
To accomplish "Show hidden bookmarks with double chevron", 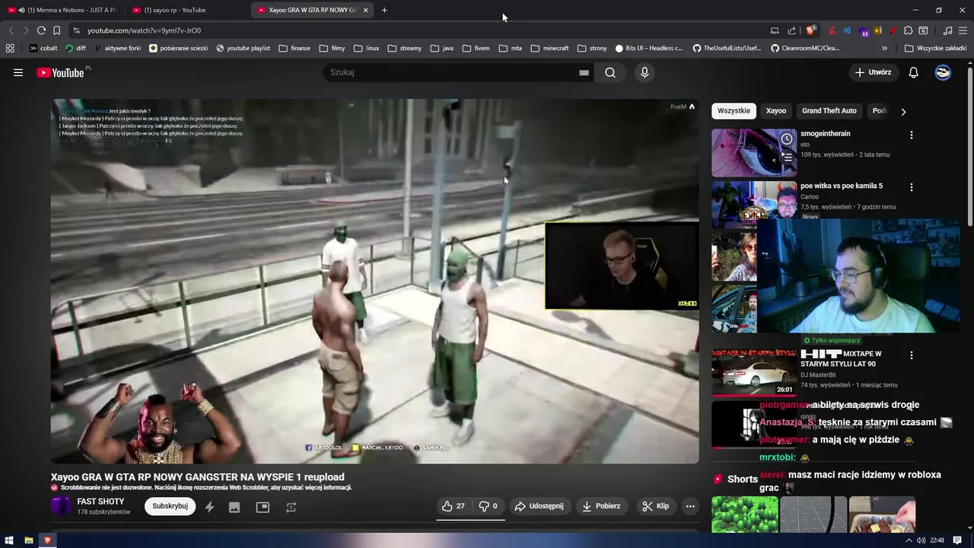I will pyautogui.click(x=884, y=48).
